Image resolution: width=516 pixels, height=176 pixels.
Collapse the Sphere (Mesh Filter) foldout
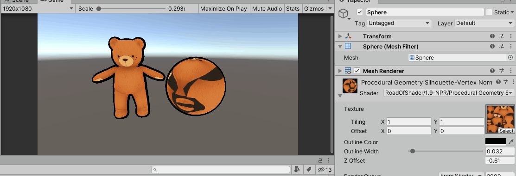[x=340, y=47]
